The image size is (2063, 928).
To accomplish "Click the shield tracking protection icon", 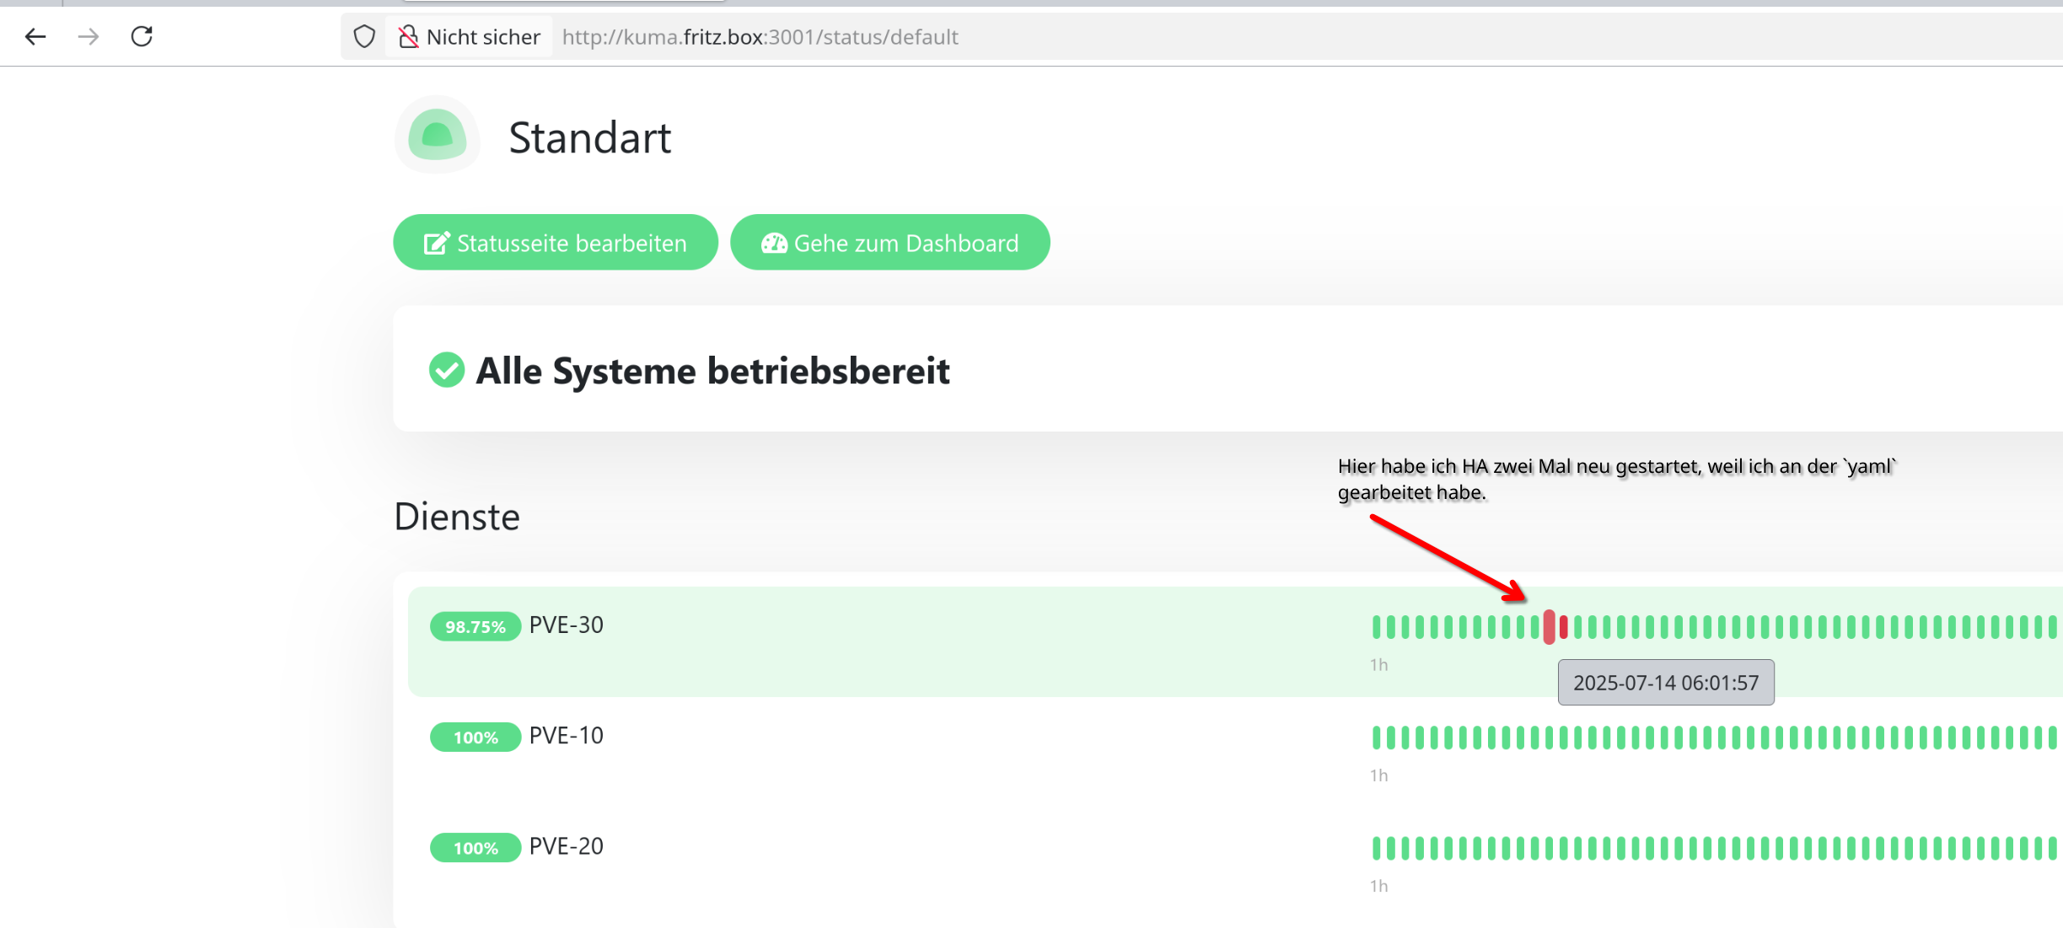I will 364,36.
